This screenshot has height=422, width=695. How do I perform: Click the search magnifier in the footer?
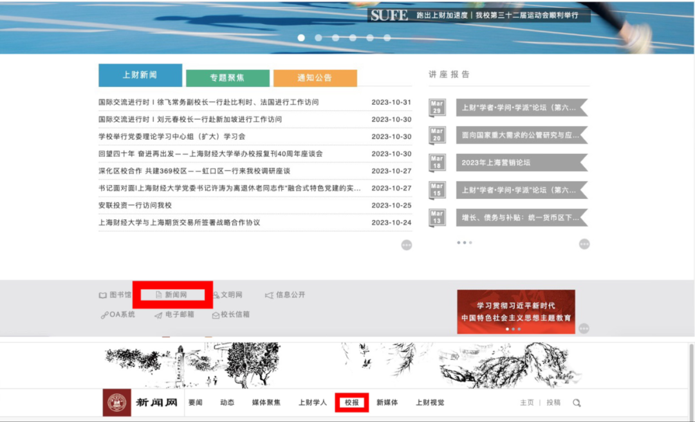point(577,401)
